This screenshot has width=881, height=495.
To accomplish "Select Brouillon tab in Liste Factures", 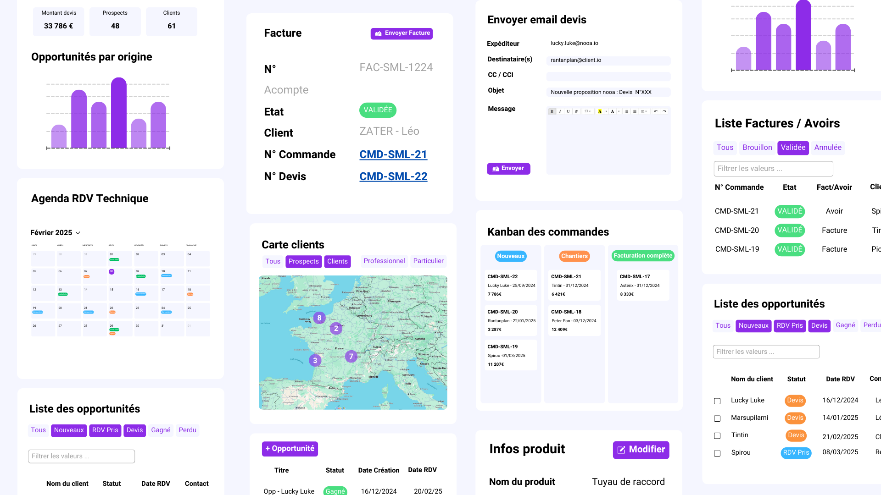I will pos(757,148).
